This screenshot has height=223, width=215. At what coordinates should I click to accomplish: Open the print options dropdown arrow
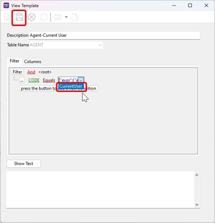[x=66, y=17]
